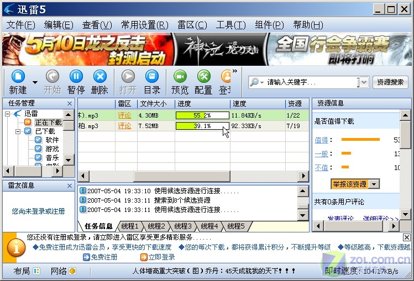The image size is (414, 281).
Task: Collapse the 迅雷 root tree node
Action: pos(7,114)
